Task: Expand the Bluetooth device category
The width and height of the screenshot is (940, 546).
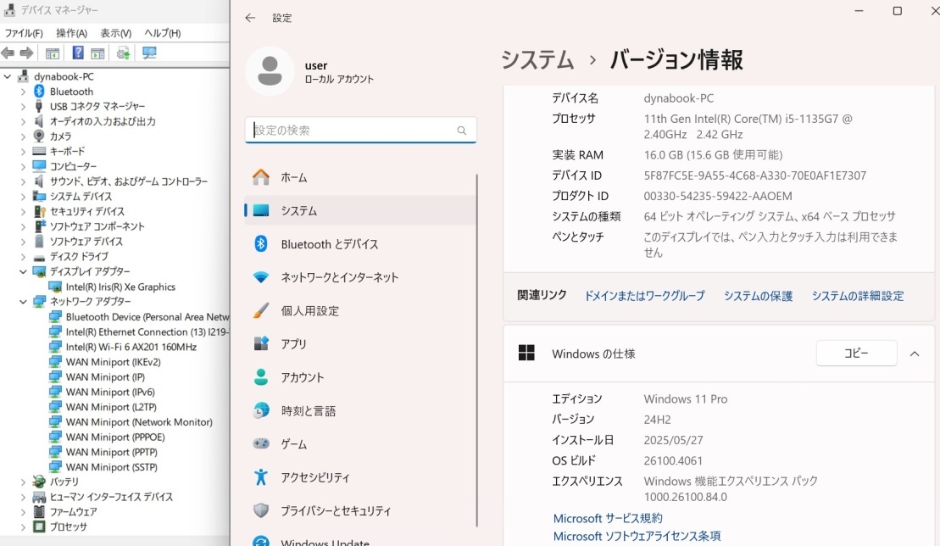Action: click(23, 92)
